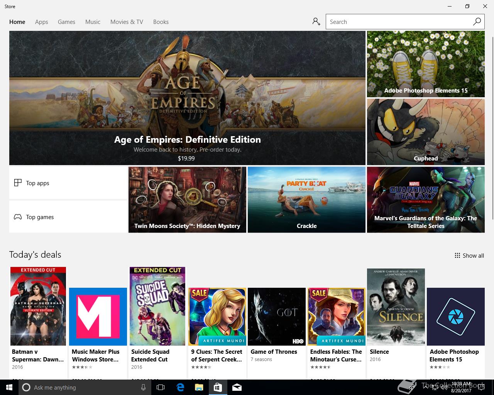Open the Cuphead feature tile

coord(426,132)
